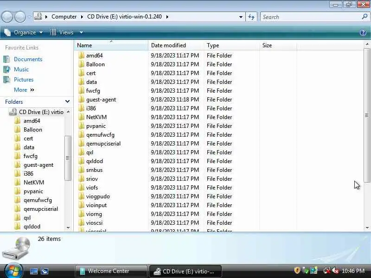Select NetKVM in the folder tree
This screenshot has height=278, width=371.
tap(33, 183)
